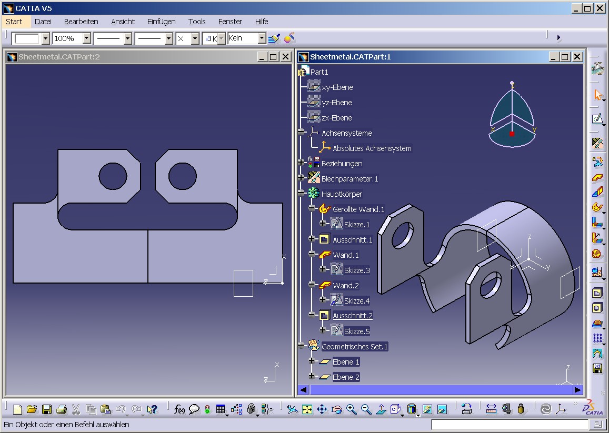Select the Bend tool
This screenshot has height=433, width=609.
coord(597,223)
